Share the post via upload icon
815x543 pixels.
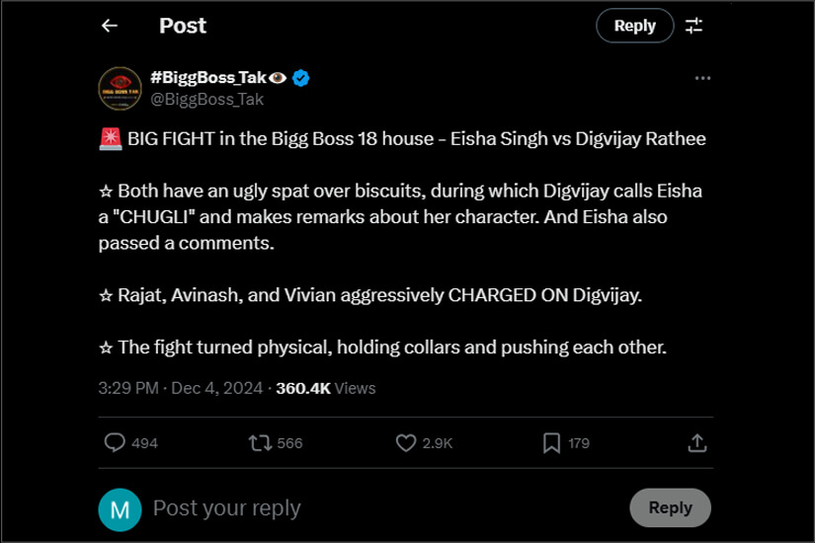696,443
